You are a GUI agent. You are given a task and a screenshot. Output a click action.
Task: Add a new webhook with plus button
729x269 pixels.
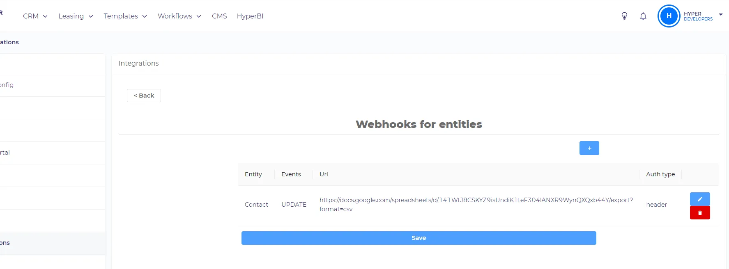pos(589,148)
